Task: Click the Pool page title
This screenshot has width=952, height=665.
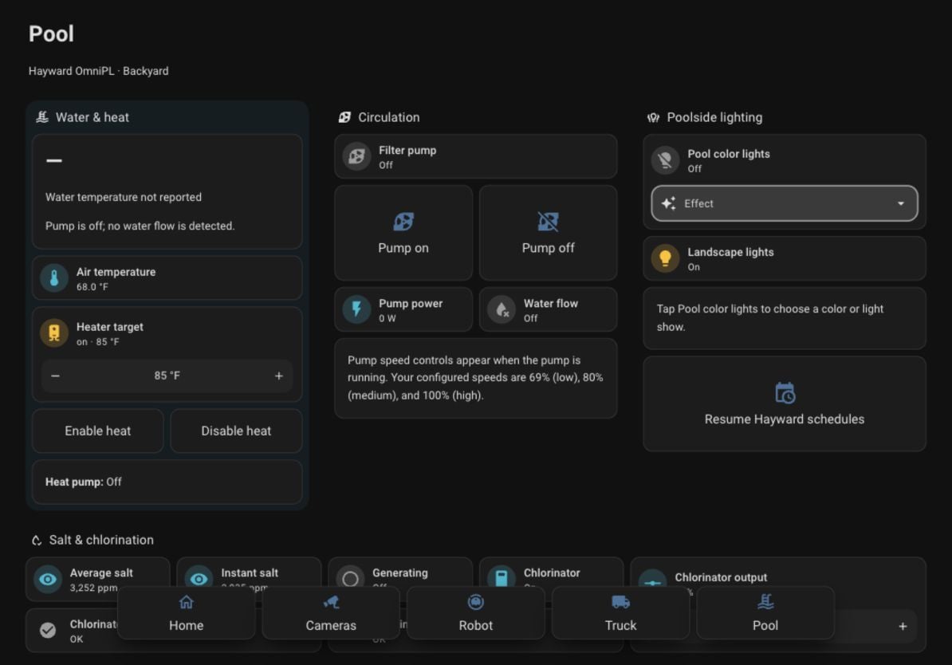Action: tap(51, 33)
